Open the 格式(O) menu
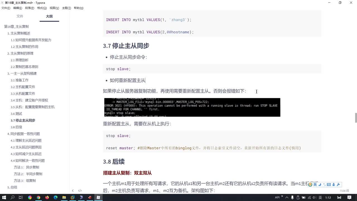Screen dimensions: 357x201 (42, 8)
